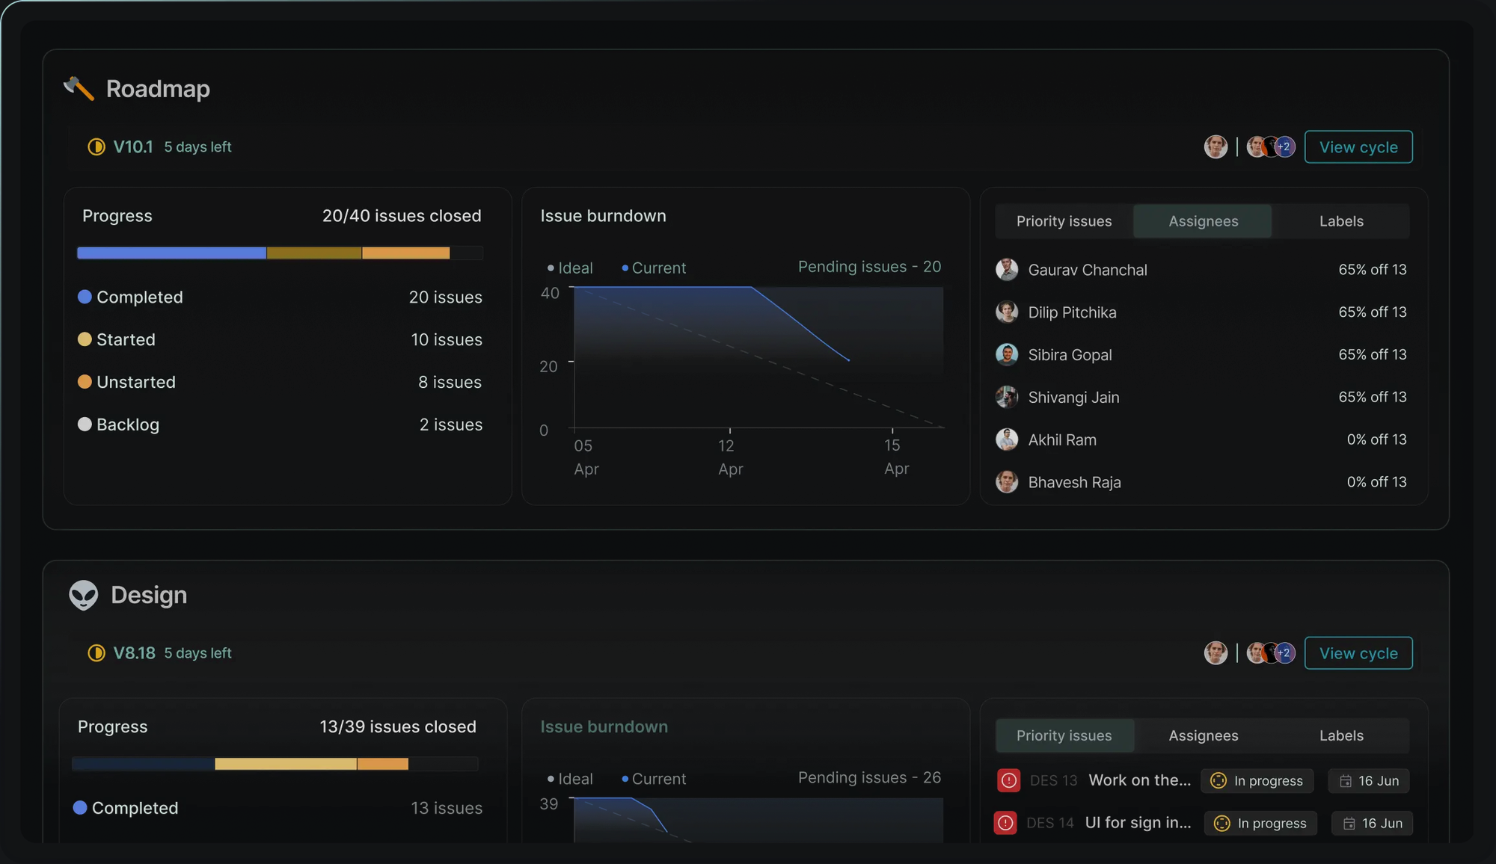This screenshot has width=1496, height=864.
Task: Open the 16 Jun date picker for DES 13
Action: 1369,780
